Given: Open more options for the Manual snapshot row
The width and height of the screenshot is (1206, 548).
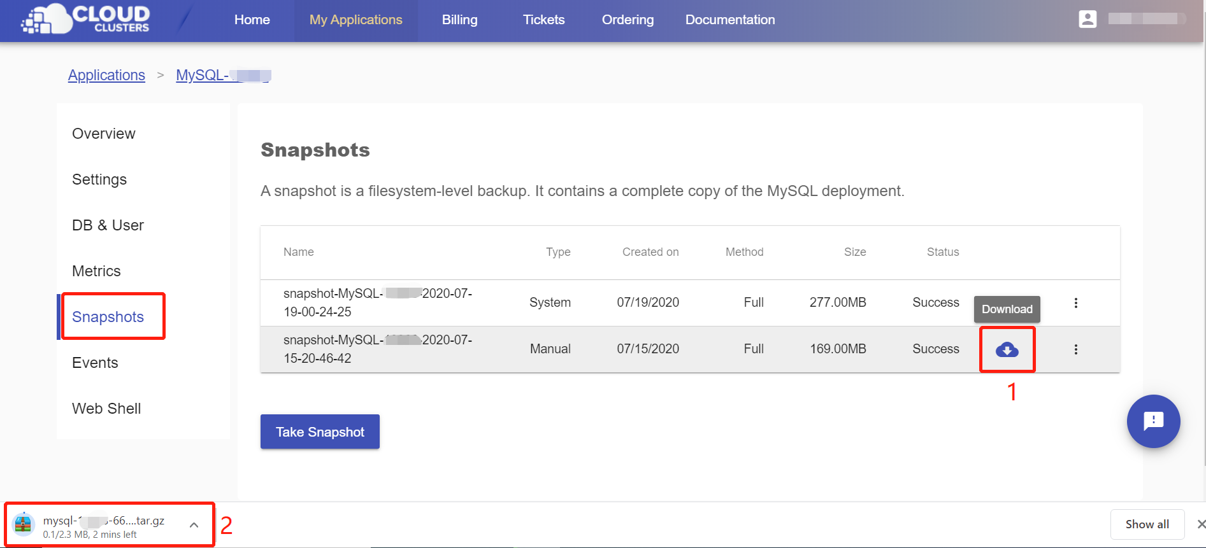Looking at the screenshot, I should tap(1076, 349).
